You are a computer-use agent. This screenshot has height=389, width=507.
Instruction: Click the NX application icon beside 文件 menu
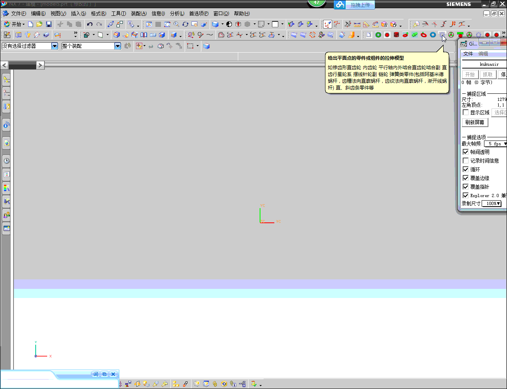[6, 13]
